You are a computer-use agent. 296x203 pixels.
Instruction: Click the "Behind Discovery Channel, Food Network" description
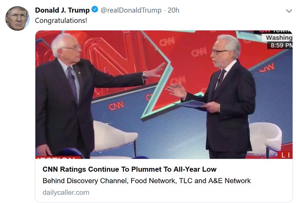(147, 181)
